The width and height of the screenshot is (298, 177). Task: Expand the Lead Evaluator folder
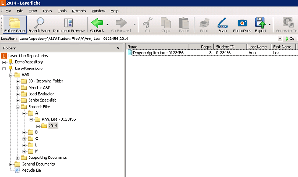pyautogui.click(x=18, y=94)
